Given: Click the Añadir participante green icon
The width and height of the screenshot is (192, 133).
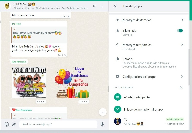Looking at the screenshot, I should (x=118, y=97).
